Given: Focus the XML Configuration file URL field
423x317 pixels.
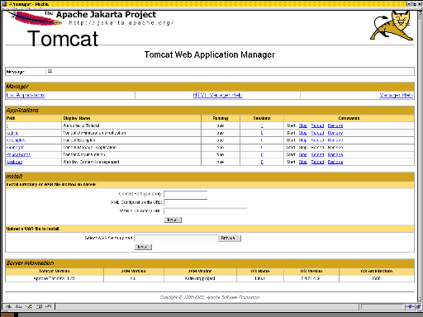Looking at the screenshot, I should [186, 202].
